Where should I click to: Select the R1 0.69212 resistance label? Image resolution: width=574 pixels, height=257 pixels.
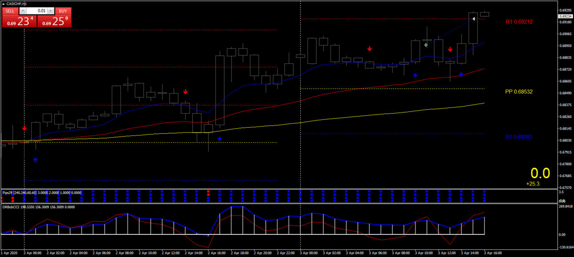click(519, 22)
